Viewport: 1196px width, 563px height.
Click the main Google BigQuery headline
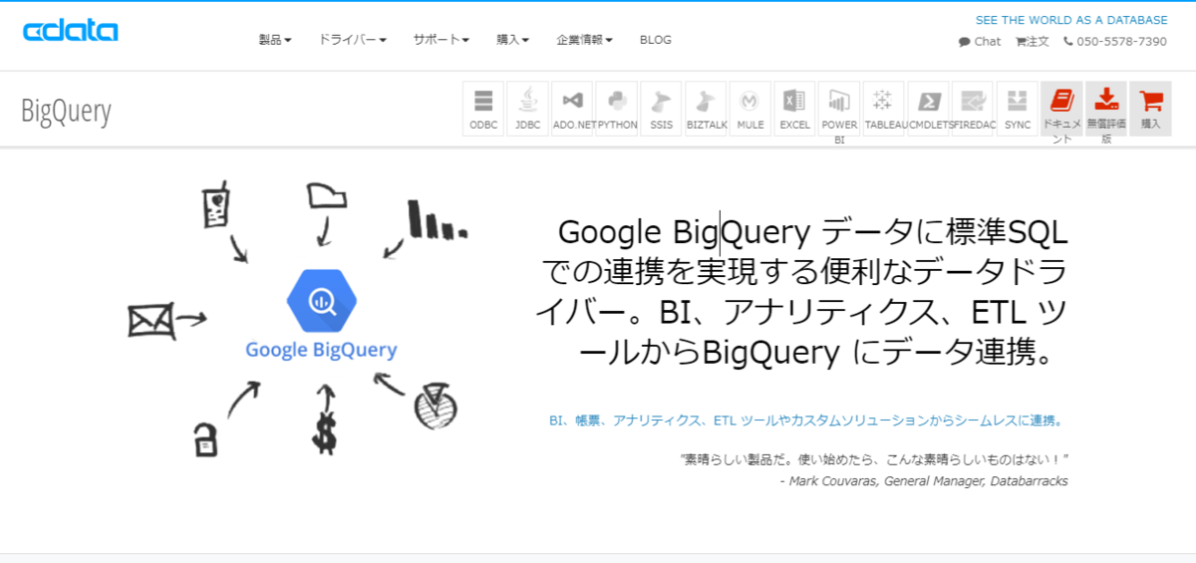click(802, 292)
